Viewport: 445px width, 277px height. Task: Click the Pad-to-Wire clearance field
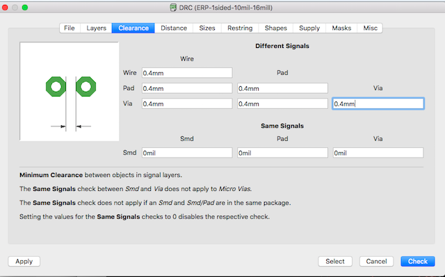(187, 88)
